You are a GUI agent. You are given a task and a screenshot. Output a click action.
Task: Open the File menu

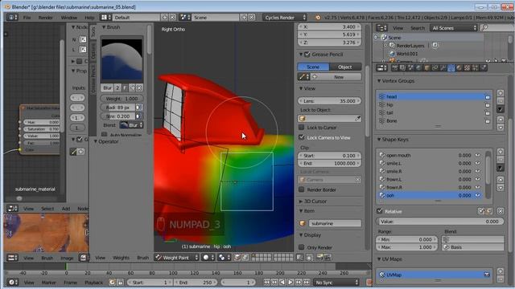coord(27,18)
